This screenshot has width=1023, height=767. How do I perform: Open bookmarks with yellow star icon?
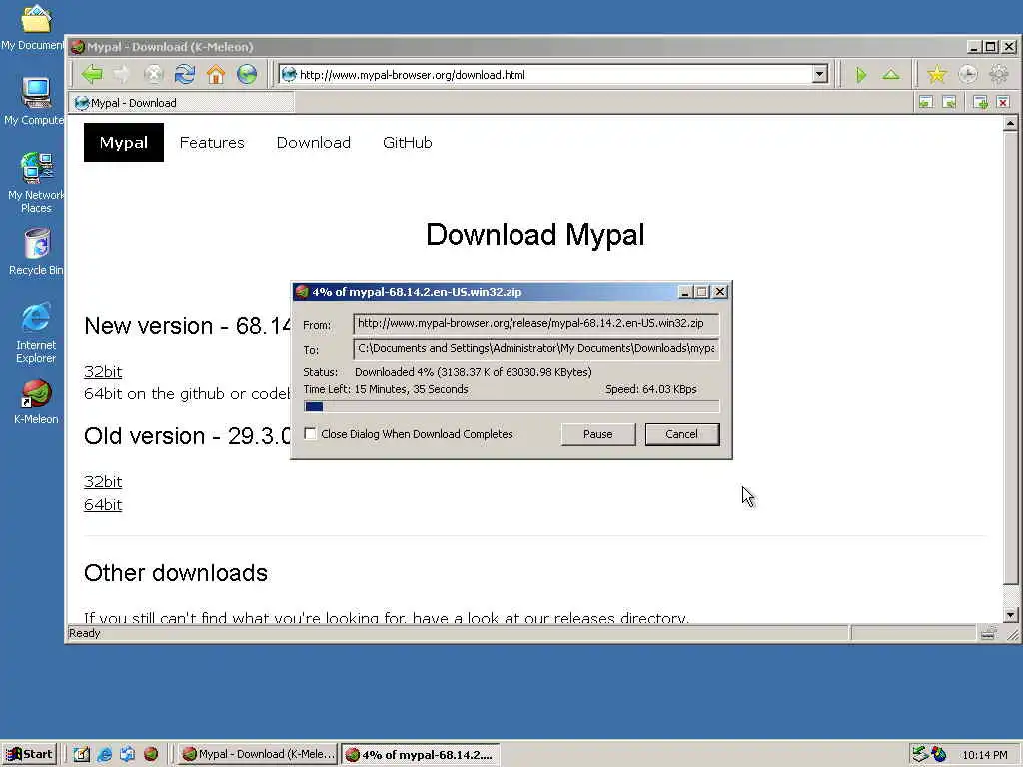(x=937, y=74)
